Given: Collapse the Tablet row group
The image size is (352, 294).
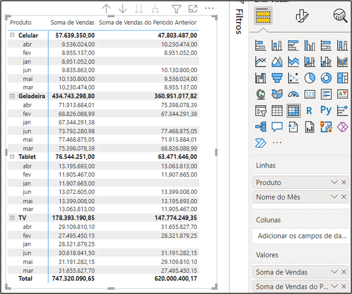Looking at the screenshot, I should click(13, 157).
